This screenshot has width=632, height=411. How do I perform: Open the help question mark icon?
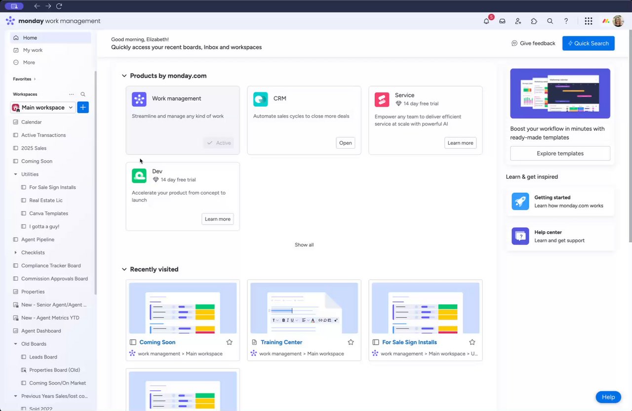(x=566, y=21)
